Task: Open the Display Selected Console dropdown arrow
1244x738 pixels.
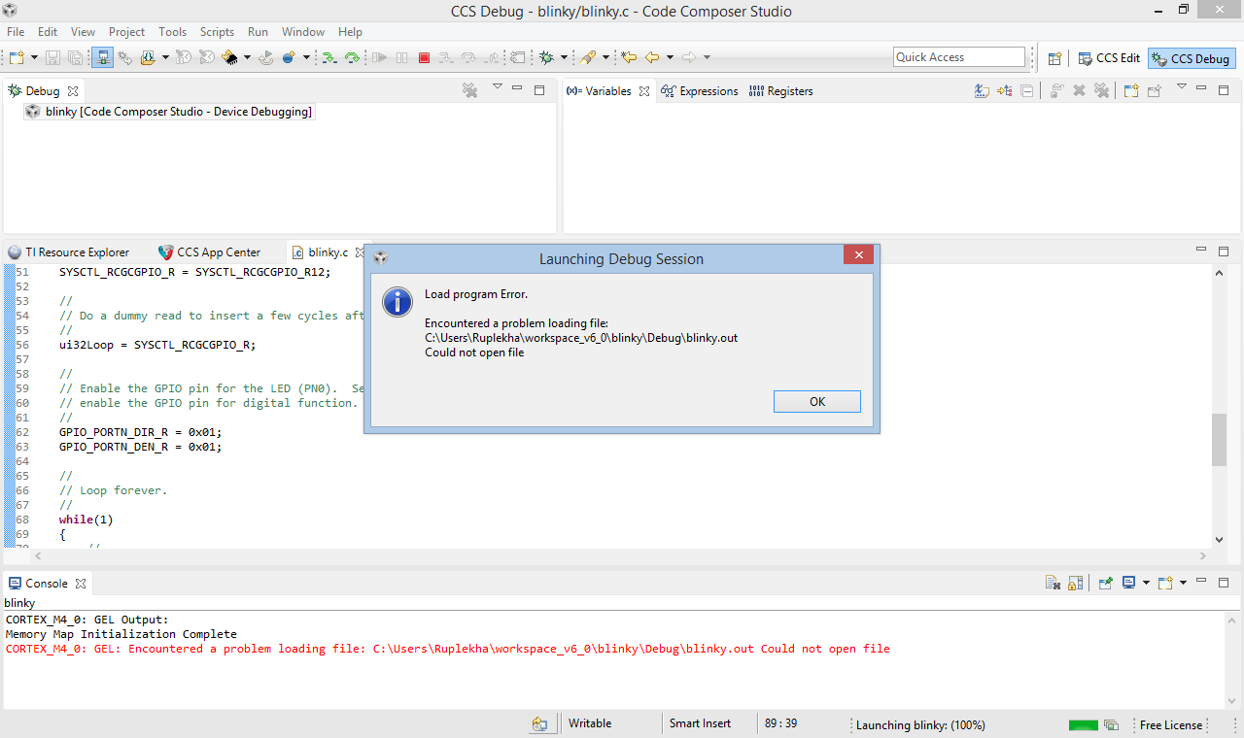Action: (x=1146, y=584)
